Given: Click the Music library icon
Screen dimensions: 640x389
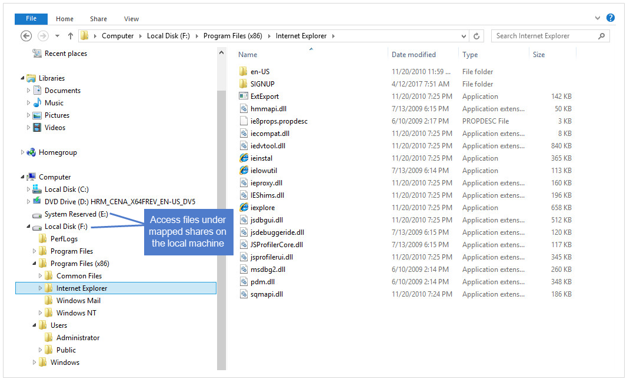Looking at the screenshot, I should pos(37,102).
